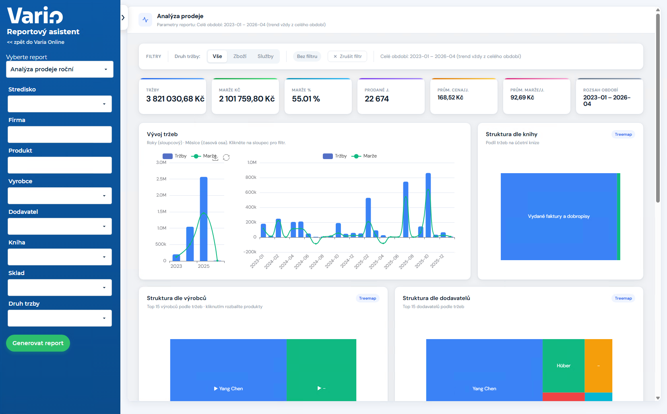Viewport: 667px width, 414px height.
Task: Click Vydané faktury a dobropisy treemap block
Action: coord(558,217)
